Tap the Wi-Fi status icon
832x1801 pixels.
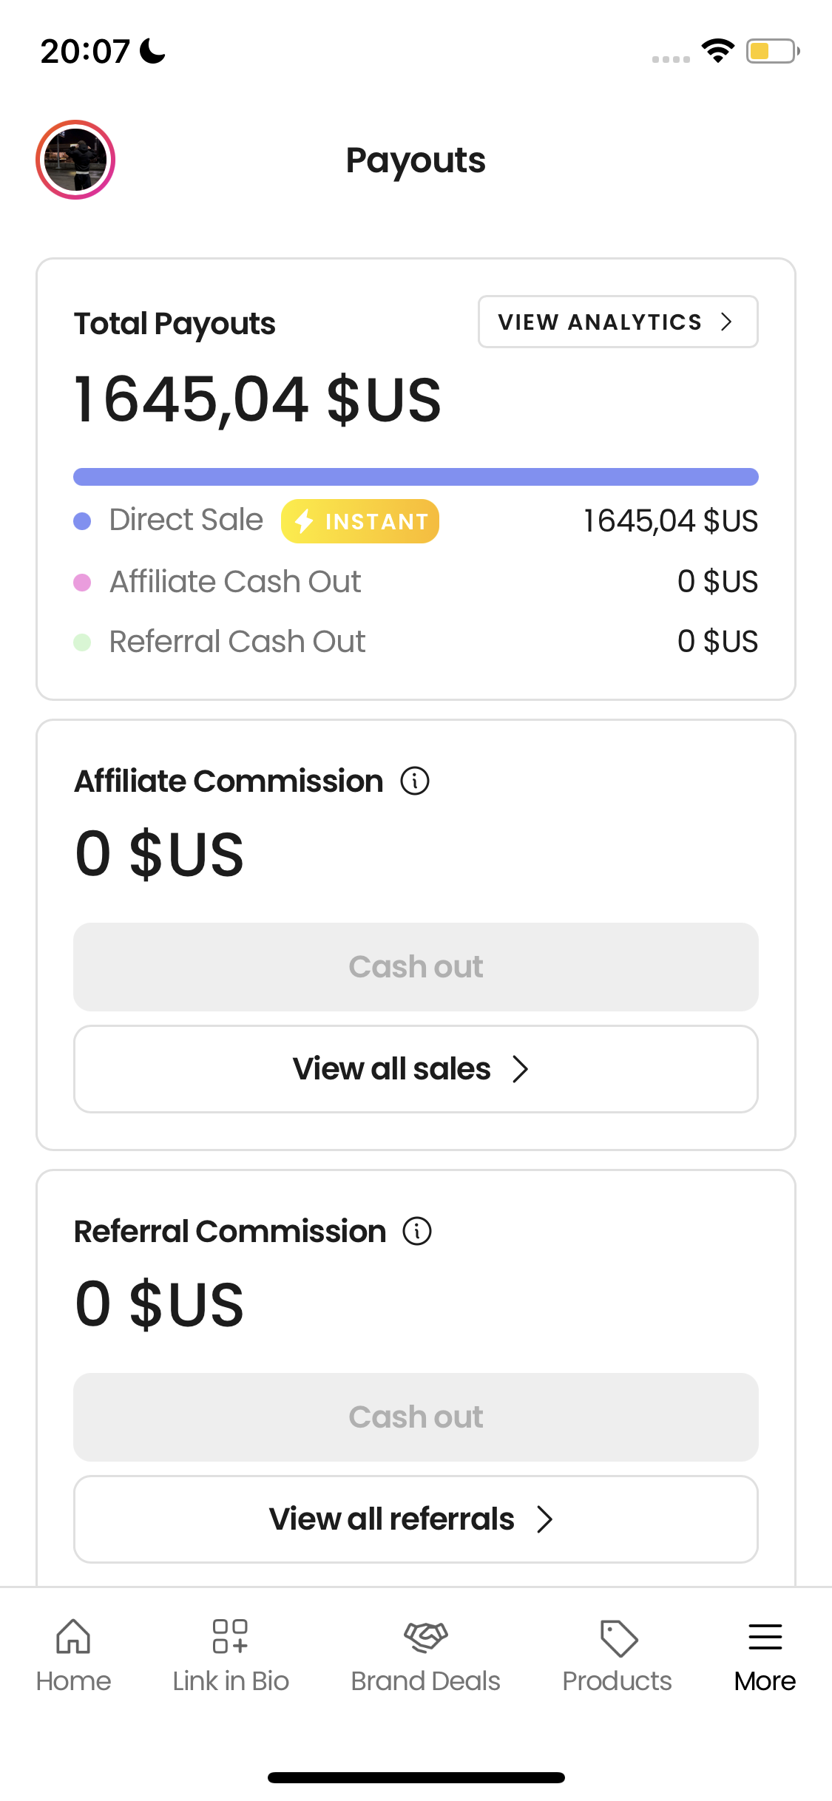point(717,51)
